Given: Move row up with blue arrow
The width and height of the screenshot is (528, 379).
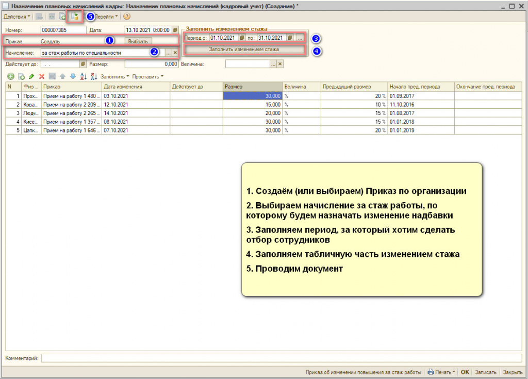Looking at the screenshot, I should (x=62, y=76).
